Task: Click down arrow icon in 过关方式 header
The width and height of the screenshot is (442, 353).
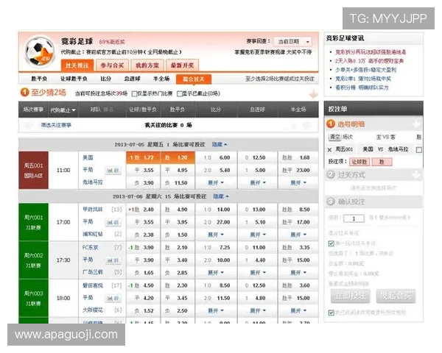Action: [416, 174]
